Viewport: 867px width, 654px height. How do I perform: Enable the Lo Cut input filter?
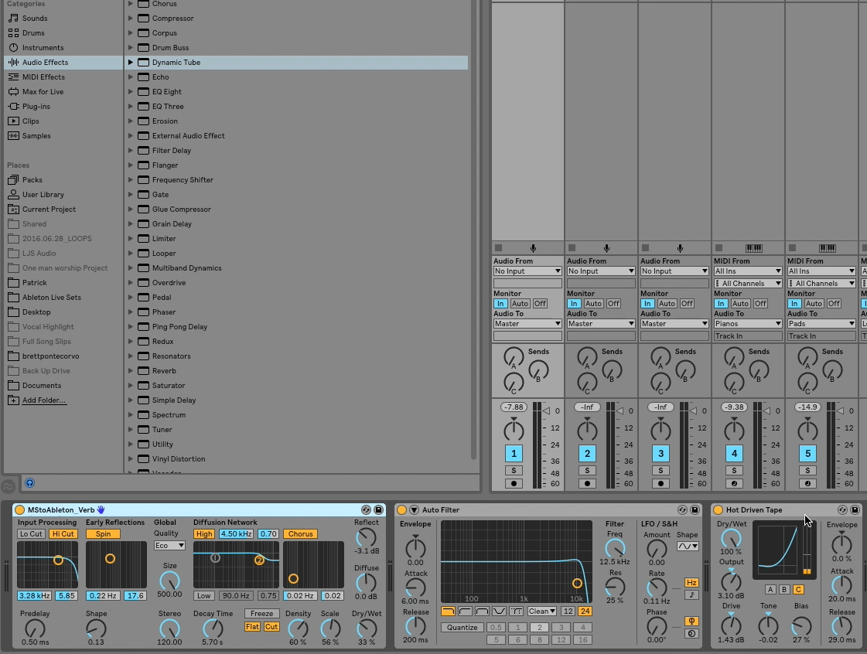click(x=31, y=534)
